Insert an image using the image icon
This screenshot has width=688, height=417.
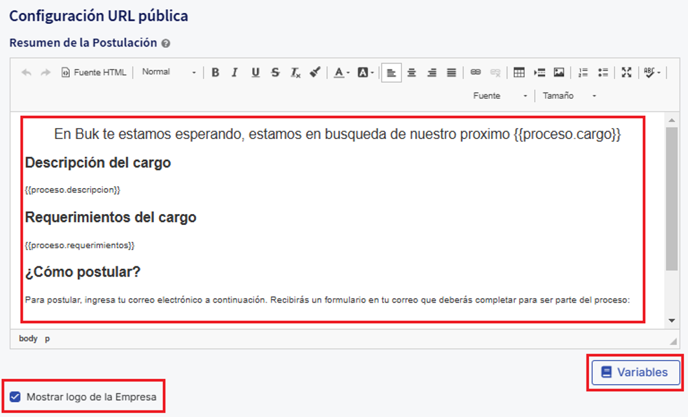pyautogui.click(x=559, y=72)
